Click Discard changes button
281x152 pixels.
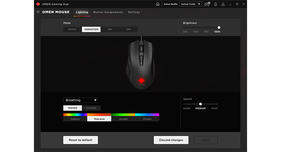point(171,140)
